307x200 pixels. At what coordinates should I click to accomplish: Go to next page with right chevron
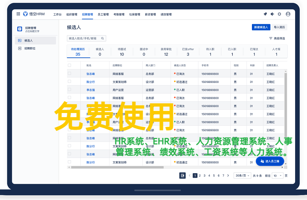click(x=228, y=175)
